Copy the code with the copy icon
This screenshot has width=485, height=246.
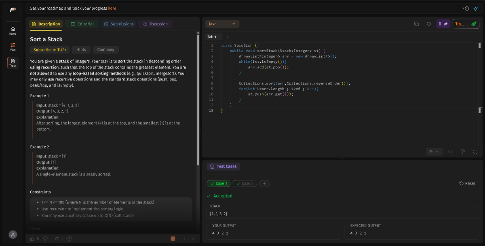[x=416, y=24]
